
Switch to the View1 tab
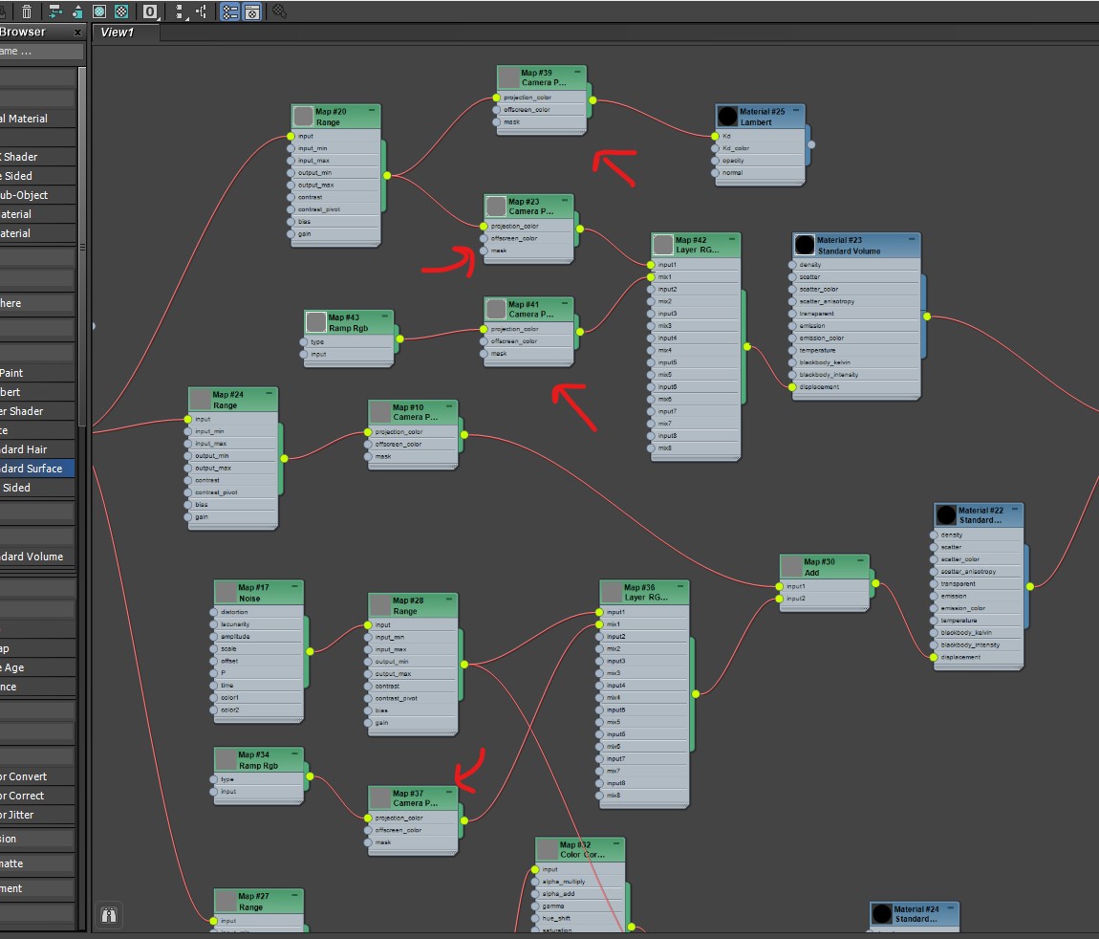click(x=119, y=33)
